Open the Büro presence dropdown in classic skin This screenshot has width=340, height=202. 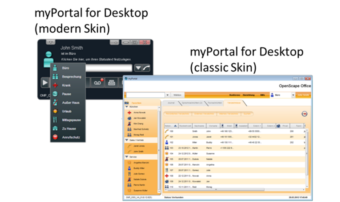293,95
